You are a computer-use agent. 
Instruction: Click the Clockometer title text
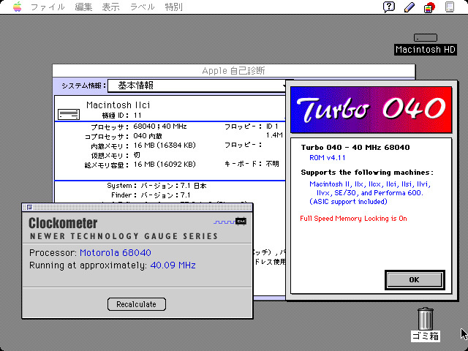click(x=63, y=223)
